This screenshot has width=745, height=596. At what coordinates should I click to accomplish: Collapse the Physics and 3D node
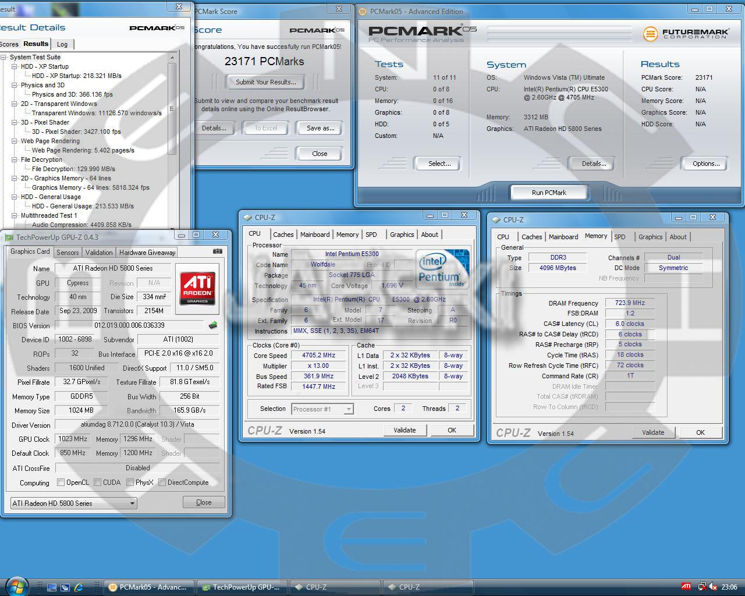tap(15, 85)
